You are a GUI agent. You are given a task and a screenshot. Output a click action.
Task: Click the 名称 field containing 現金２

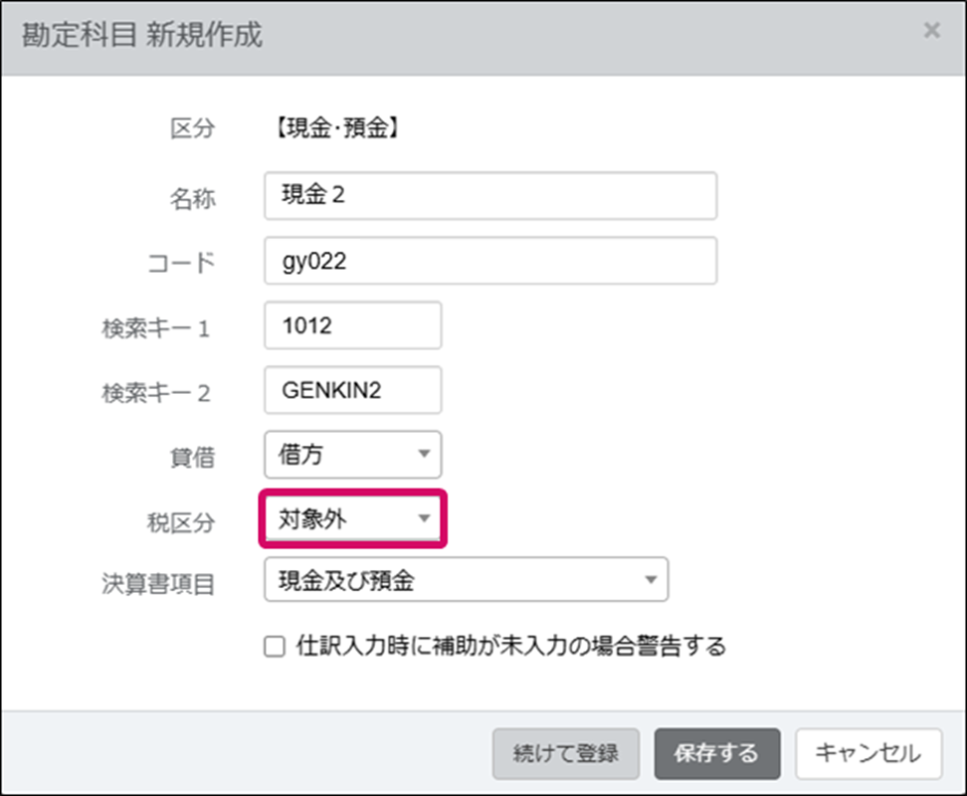490,196
